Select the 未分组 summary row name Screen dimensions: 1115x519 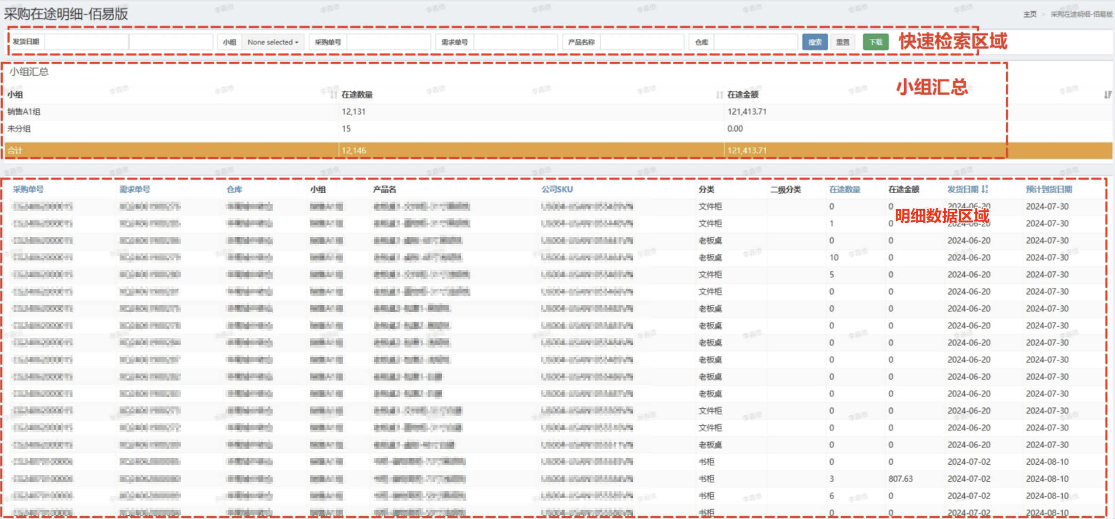pos(19,129)
